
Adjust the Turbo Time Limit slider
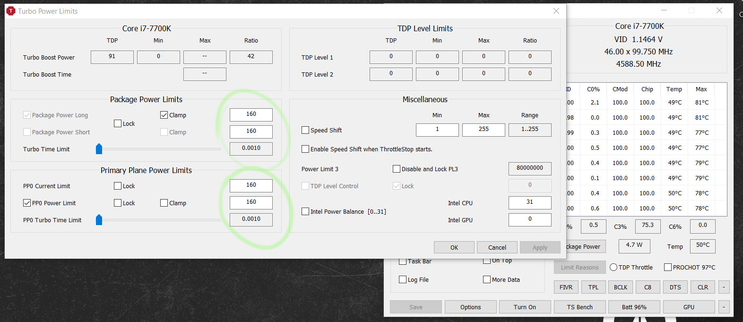coord(99,149)
